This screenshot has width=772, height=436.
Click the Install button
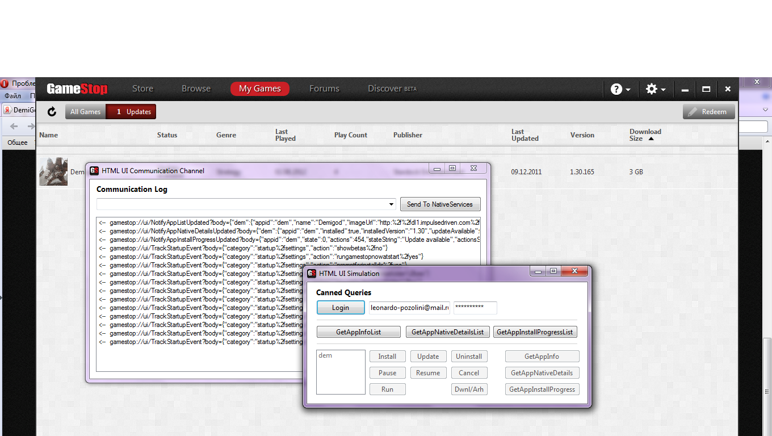pyautogui.click(x=387, y=357)
